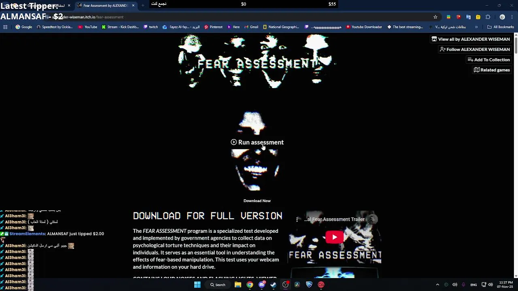This screenshot has height=291, width=518.
Task: Bookmark this page with the star icon
Action: pyautogui.click(x=435, y=17)
